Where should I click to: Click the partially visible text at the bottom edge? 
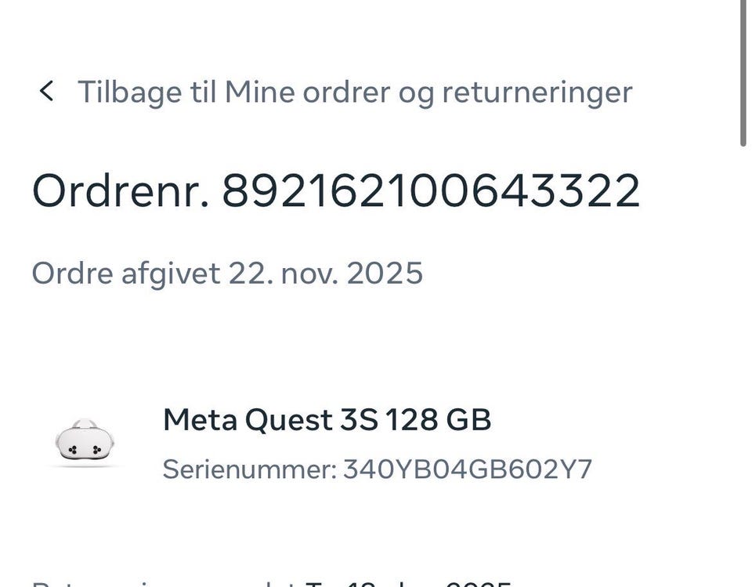click(x=270, y=582)
